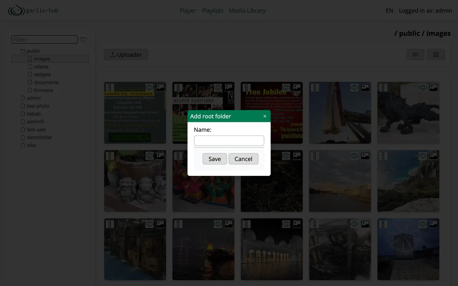Click Logged in as: admin

click(425, 10)
